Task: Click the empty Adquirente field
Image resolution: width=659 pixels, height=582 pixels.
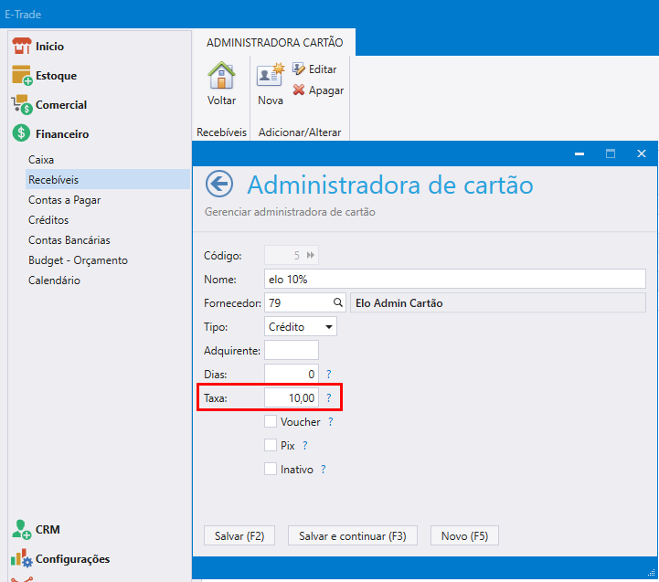Action: [292, 350]
